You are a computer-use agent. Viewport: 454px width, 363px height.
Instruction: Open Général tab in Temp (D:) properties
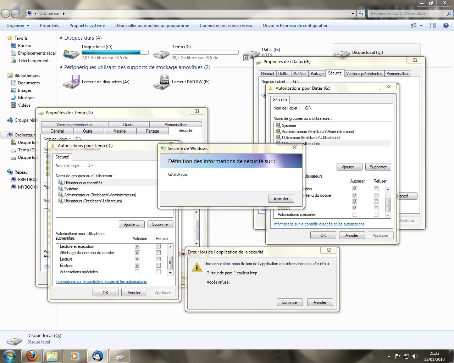[x=57, y=131]
